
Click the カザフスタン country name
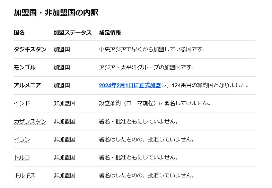click(x=30, y=122)
